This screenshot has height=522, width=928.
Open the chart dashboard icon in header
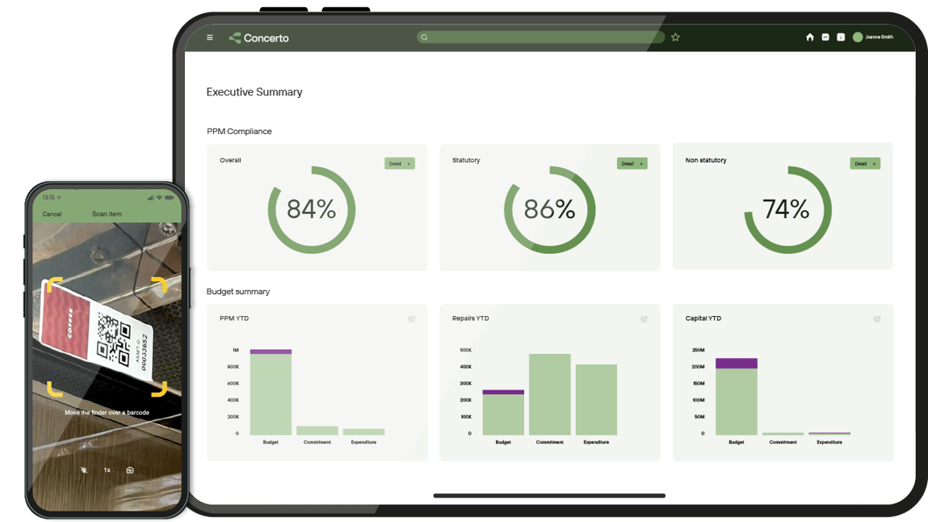point(825,36)
